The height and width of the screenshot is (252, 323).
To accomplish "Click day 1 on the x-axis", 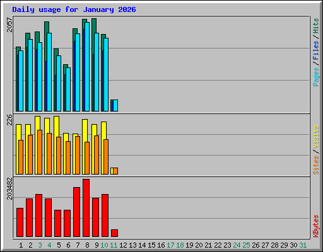I will point(21,245).
